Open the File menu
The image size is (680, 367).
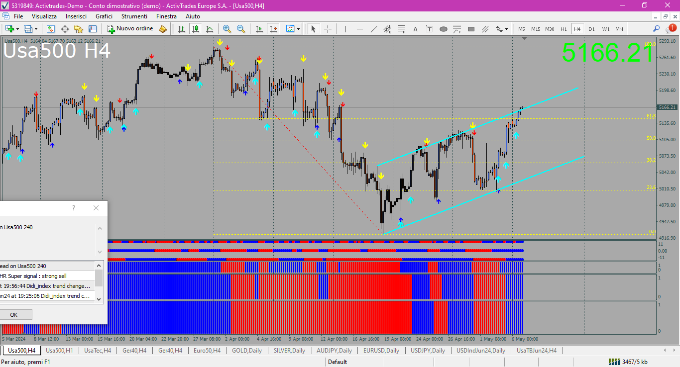tap(18, 16)
